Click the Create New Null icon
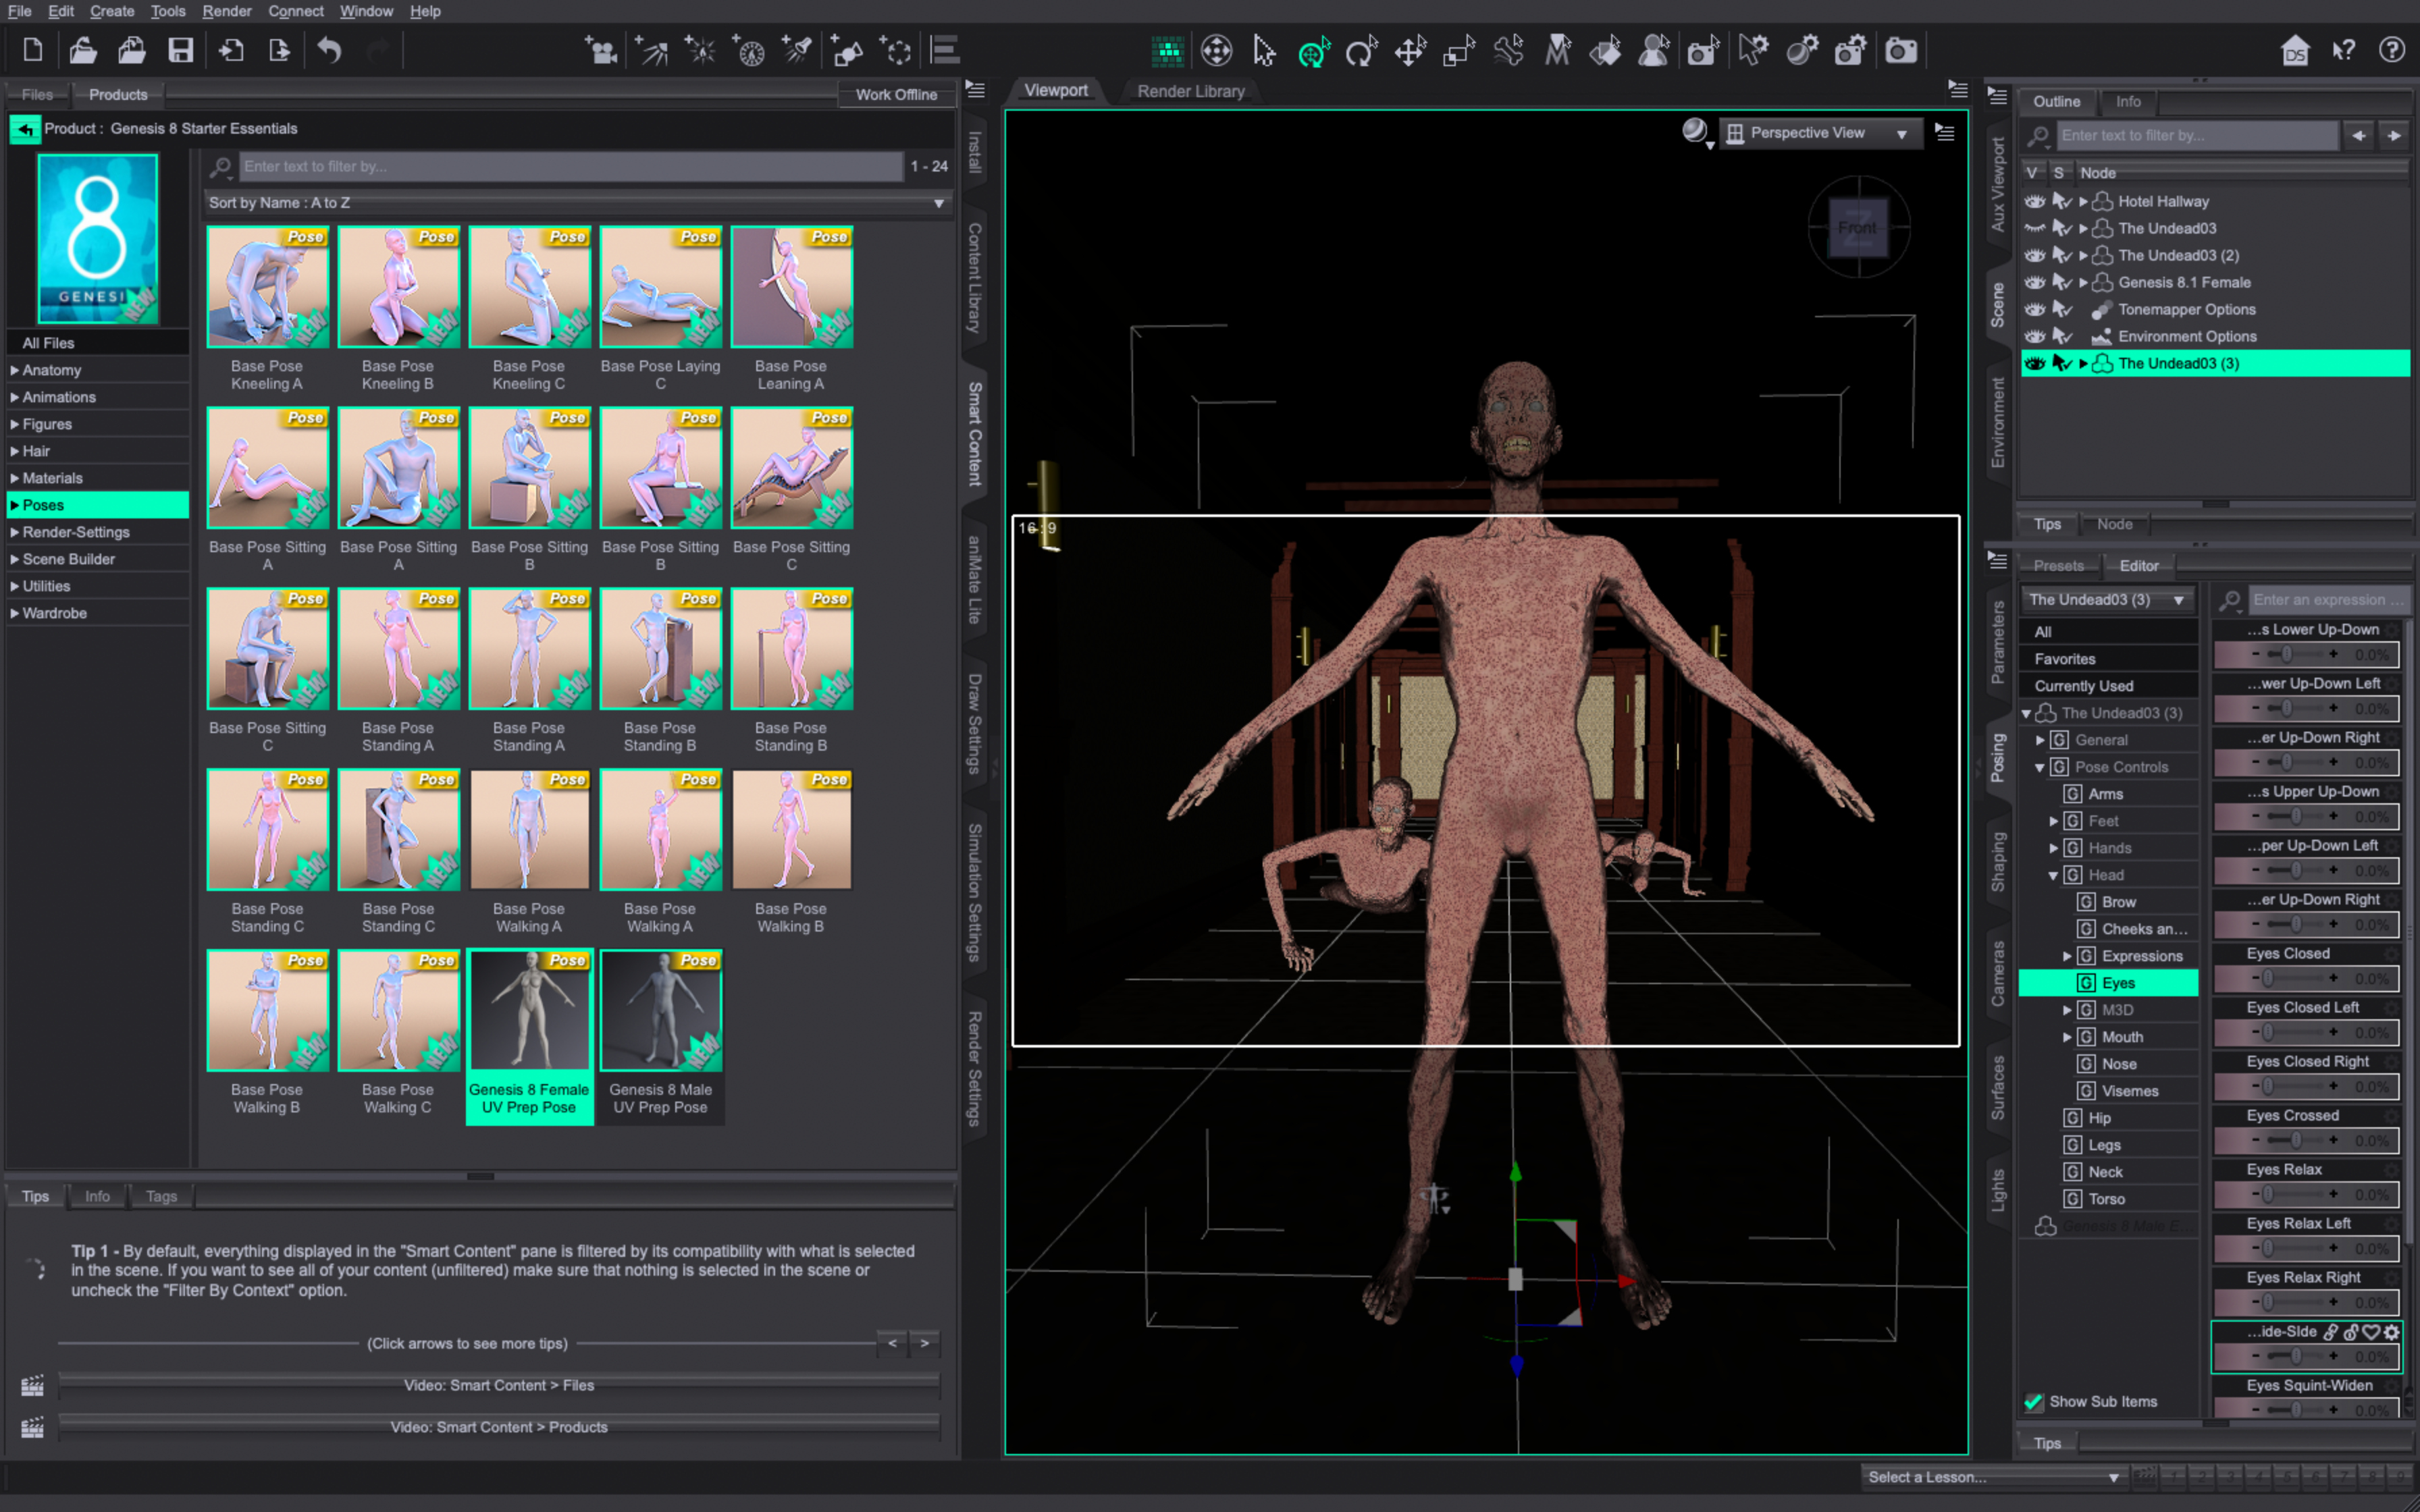The width and height of the screenshot is (2420, 1512). tap(896, 50)
